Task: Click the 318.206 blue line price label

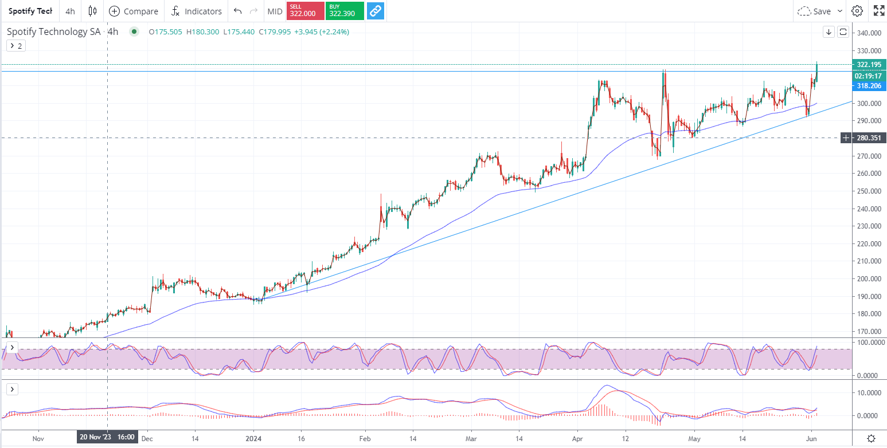Action: point(869,86)
